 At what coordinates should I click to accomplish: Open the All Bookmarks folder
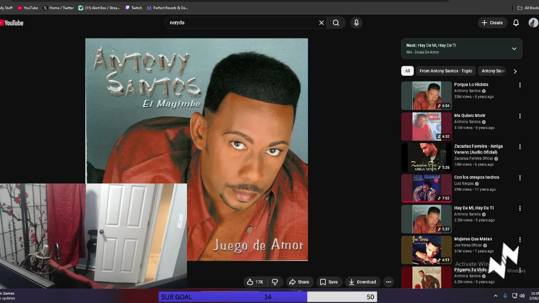[528, 8]
